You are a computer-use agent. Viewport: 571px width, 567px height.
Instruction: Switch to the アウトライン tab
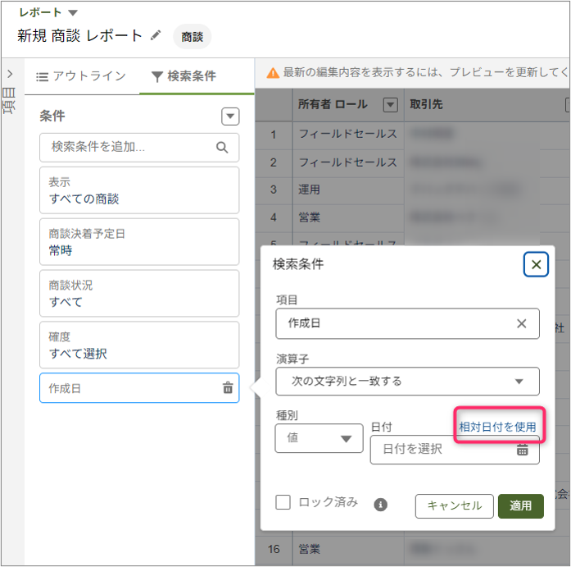(x=81, y=76)
